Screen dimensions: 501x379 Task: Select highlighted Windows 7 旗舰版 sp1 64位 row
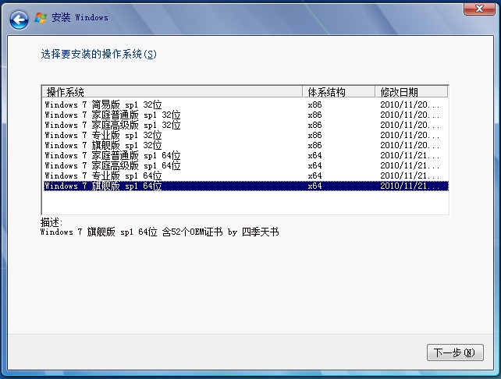pos(246,186)
